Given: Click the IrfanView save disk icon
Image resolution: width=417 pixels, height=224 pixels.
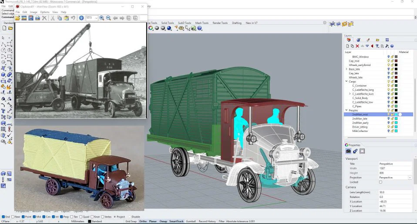Looking at the screenshot, I should coord(31,18).
